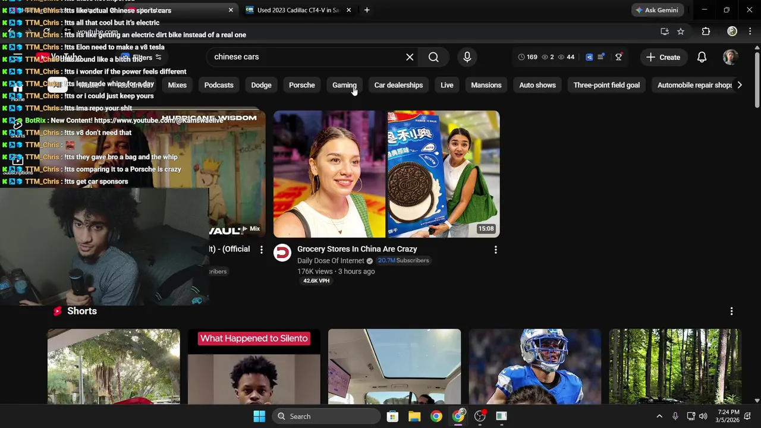The height and width of the screenshot is (428, 761).
Task: Select the Car dealerships filter chip
Action: pyautogui.click(x=398, y=85)
